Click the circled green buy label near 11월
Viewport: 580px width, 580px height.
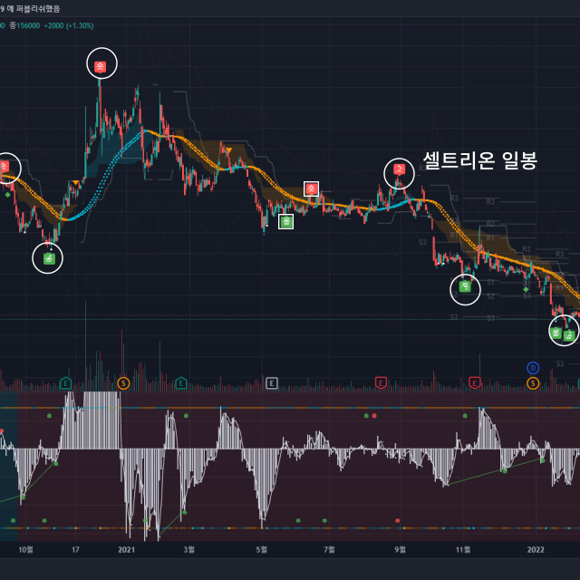[465, 286]
